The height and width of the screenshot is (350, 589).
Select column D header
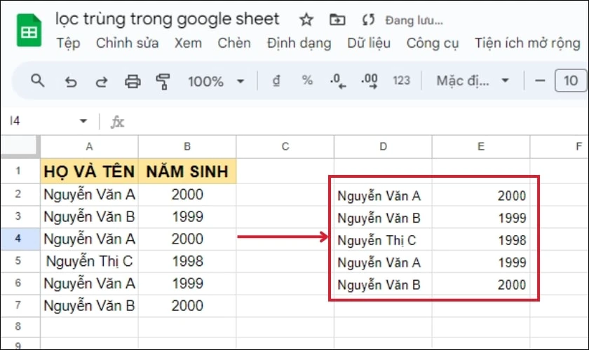[x=383, y=146]
